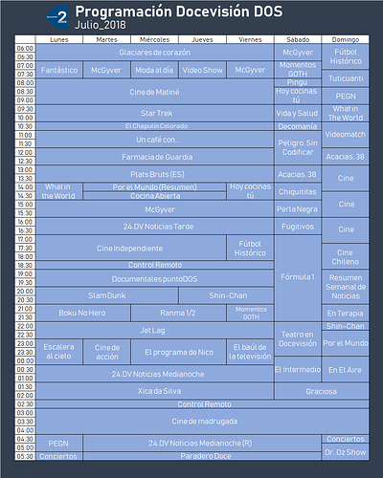Click the Tuticuanti Sunday cell

pos(346,78)
